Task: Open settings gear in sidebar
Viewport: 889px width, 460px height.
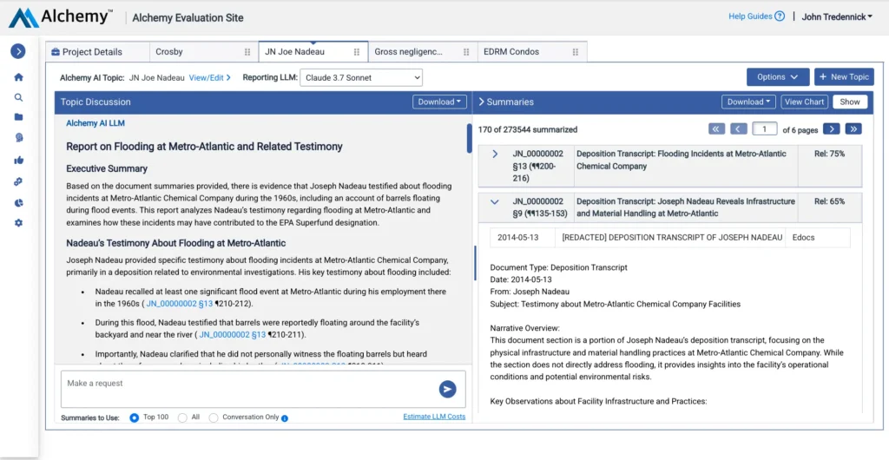Action: (18, 223)
